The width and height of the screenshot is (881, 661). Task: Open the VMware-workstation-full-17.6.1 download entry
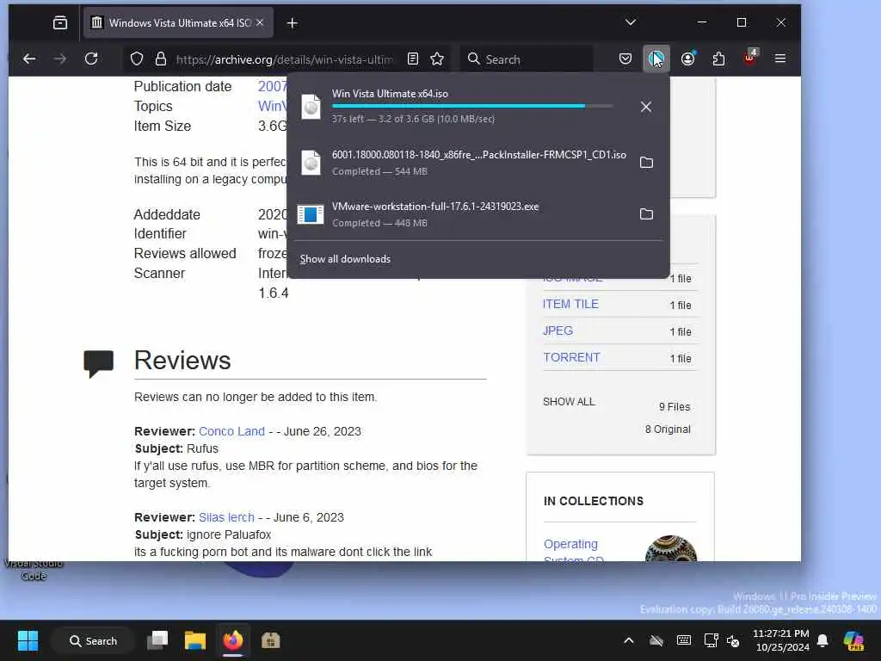click(464, 214)
